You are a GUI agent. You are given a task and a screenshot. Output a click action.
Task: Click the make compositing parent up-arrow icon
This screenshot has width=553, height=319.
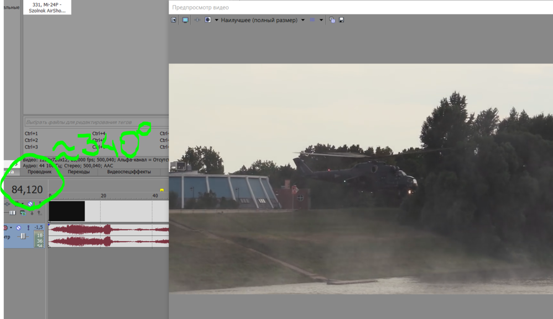tap(39, 213)
